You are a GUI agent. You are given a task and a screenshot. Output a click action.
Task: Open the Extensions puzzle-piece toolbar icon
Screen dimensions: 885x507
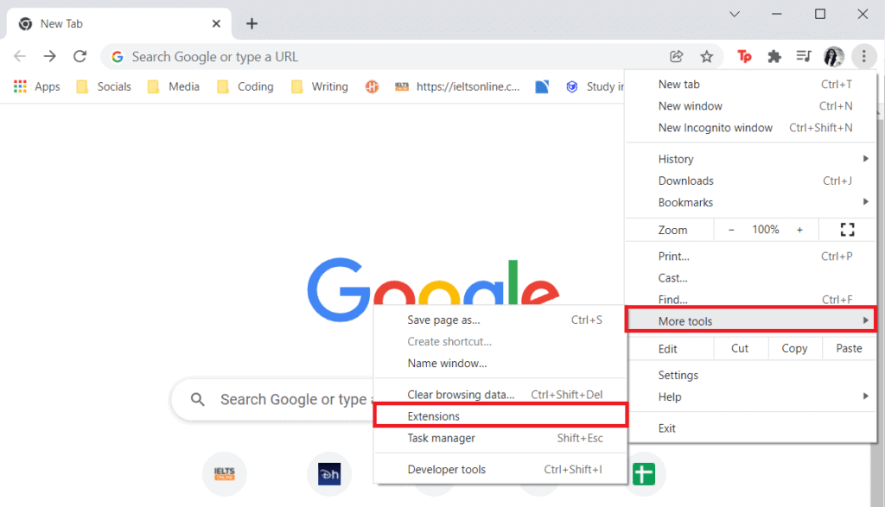pyautogui.click(x=774, y=57)
